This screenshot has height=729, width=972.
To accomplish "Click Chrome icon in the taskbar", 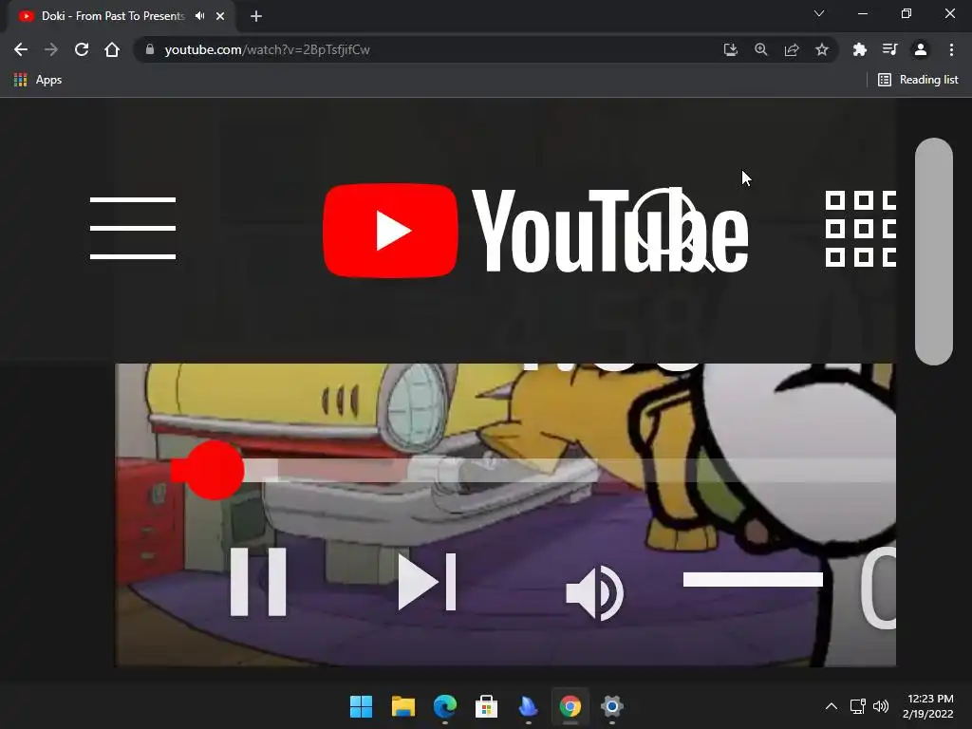I will [x=570, y=706].
